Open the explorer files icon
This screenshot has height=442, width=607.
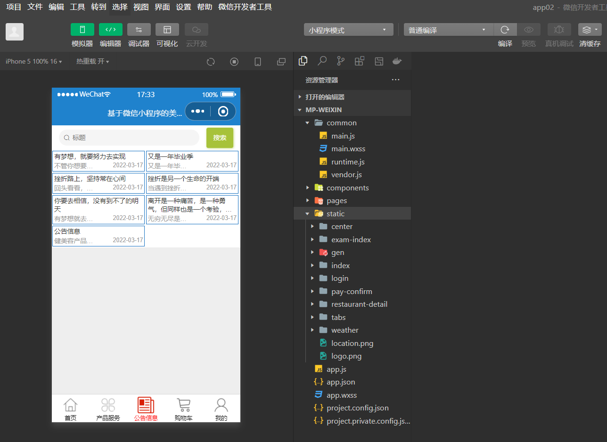tap(303, 61)
